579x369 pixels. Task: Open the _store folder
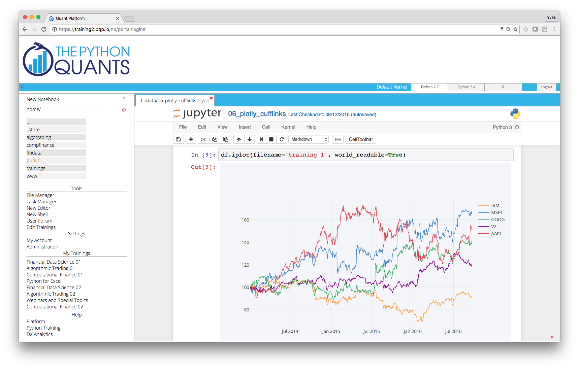coord(56,130)
